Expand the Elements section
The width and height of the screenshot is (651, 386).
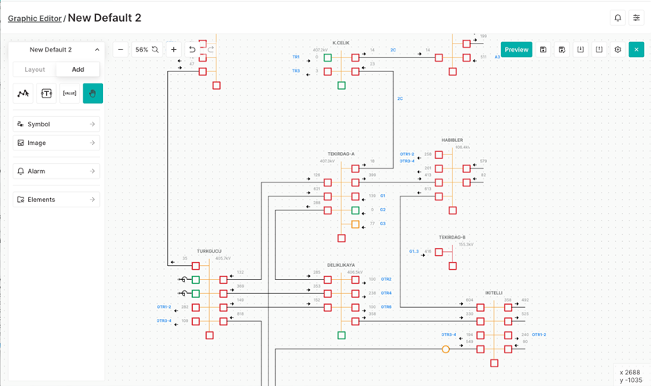point(56,200)
